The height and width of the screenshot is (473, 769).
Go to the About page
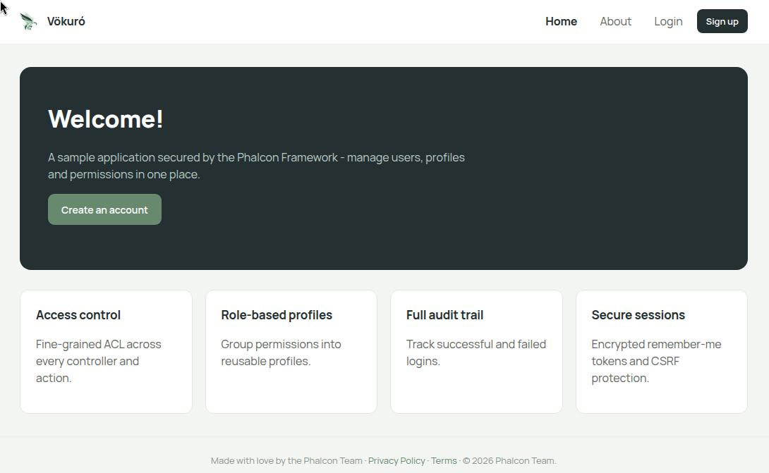[x=615, y=22]
